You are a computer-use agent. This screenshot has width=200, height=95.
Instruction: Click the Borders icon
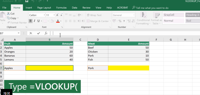[45, 21]
